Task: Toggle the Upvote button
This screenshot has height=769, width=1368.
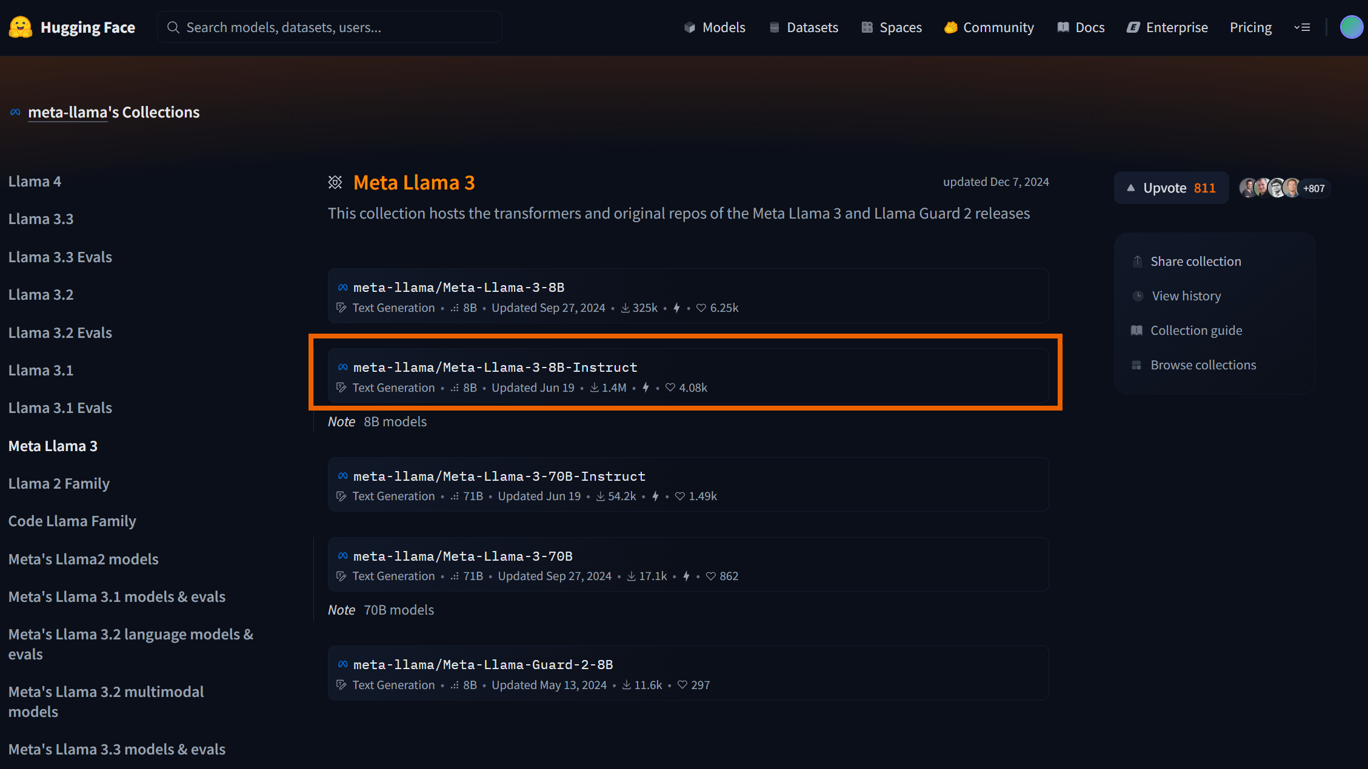Action: click(1170, 188)
